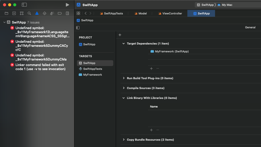
Task: Open the Breakpoint navigator
Action: (x=60, y=13)
